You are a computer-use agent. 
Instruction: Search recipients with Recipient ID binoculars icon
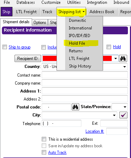123,59
